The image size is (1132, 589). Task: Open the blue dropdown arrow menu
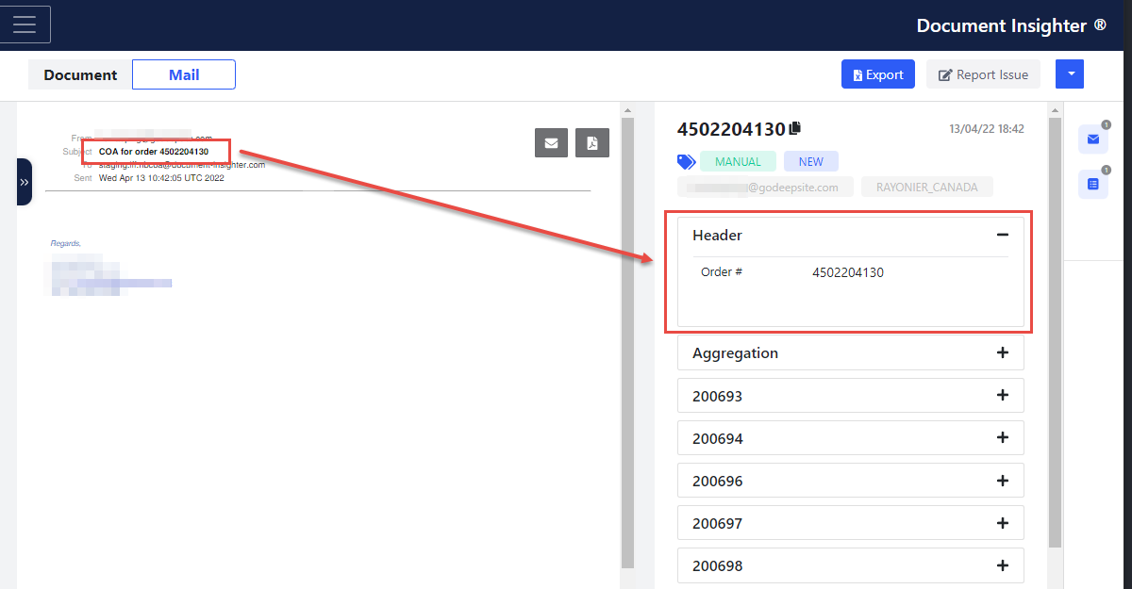point(1070,74)
